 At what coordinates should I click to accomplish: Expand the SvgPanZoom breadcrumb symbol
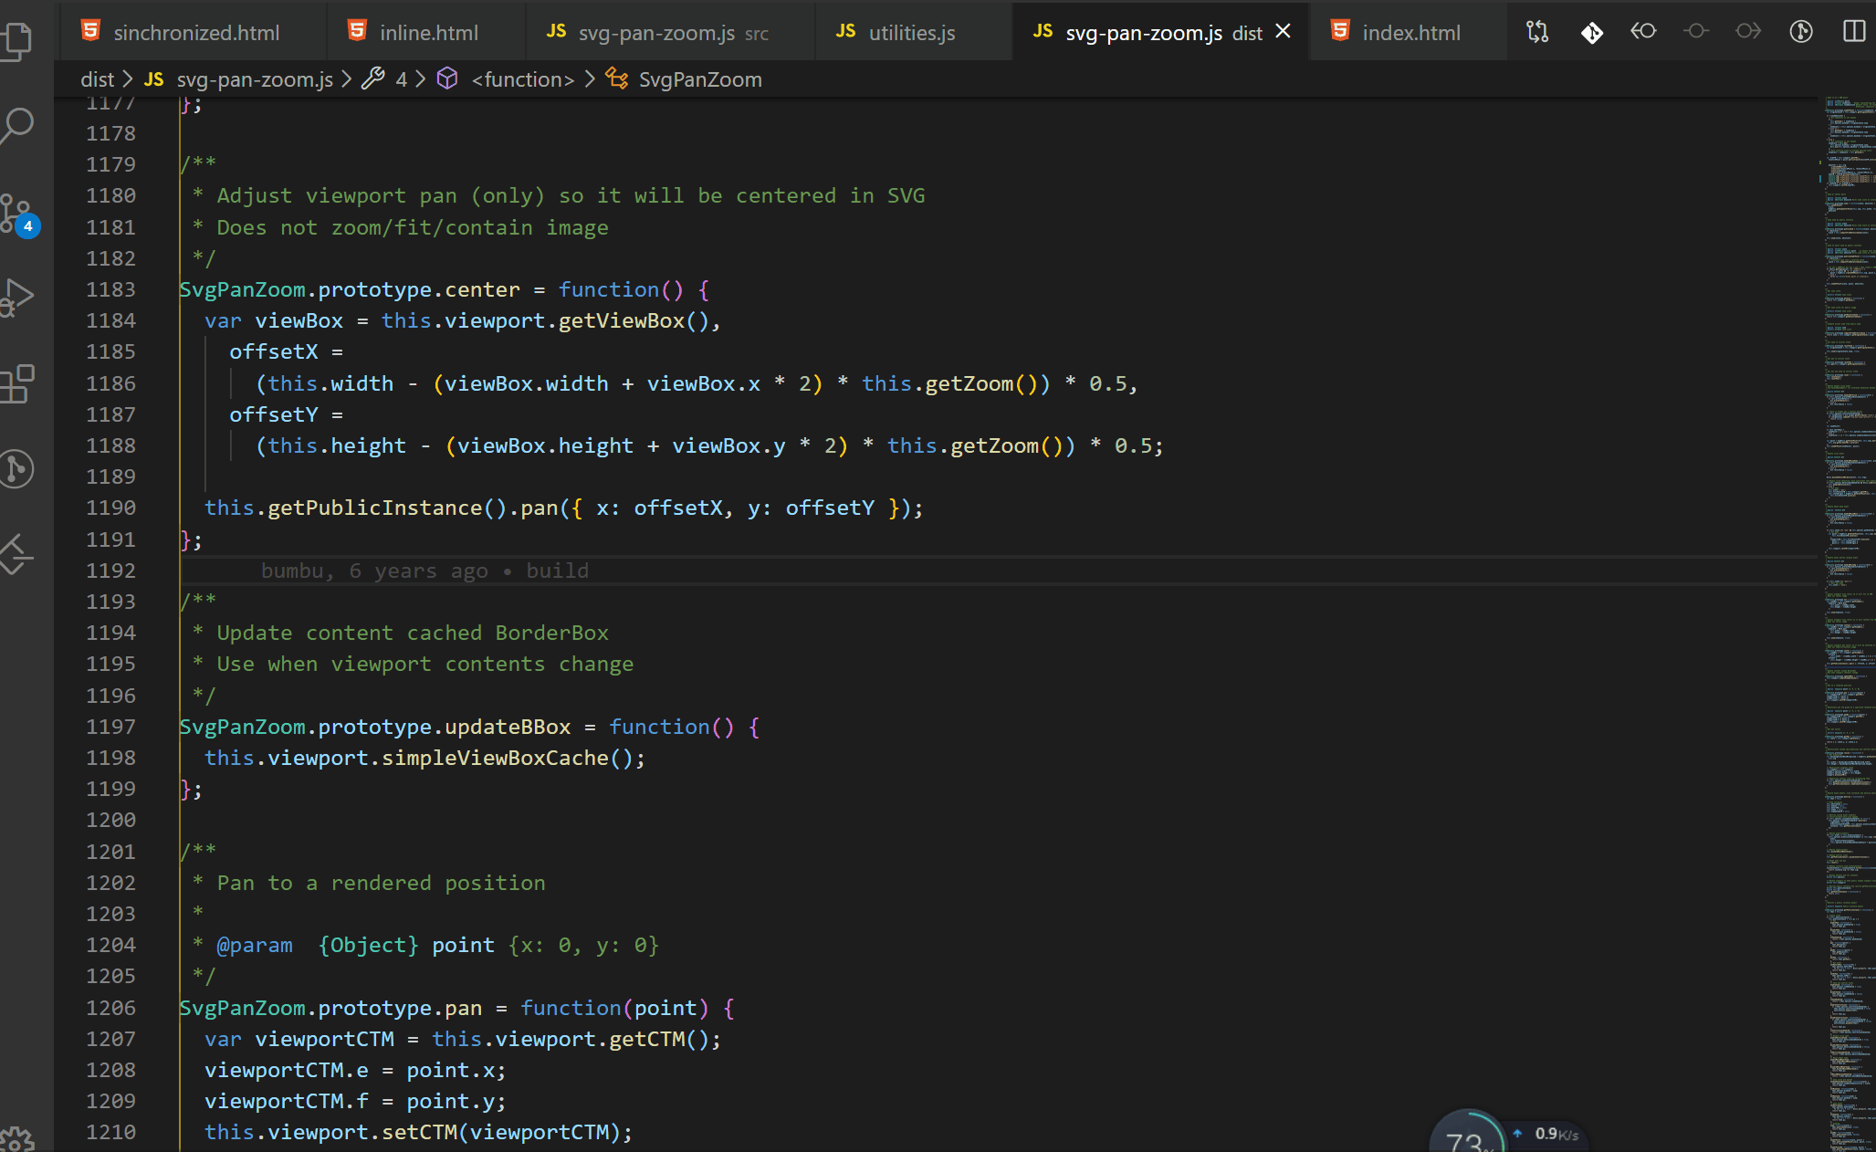(x=699, y=79)
